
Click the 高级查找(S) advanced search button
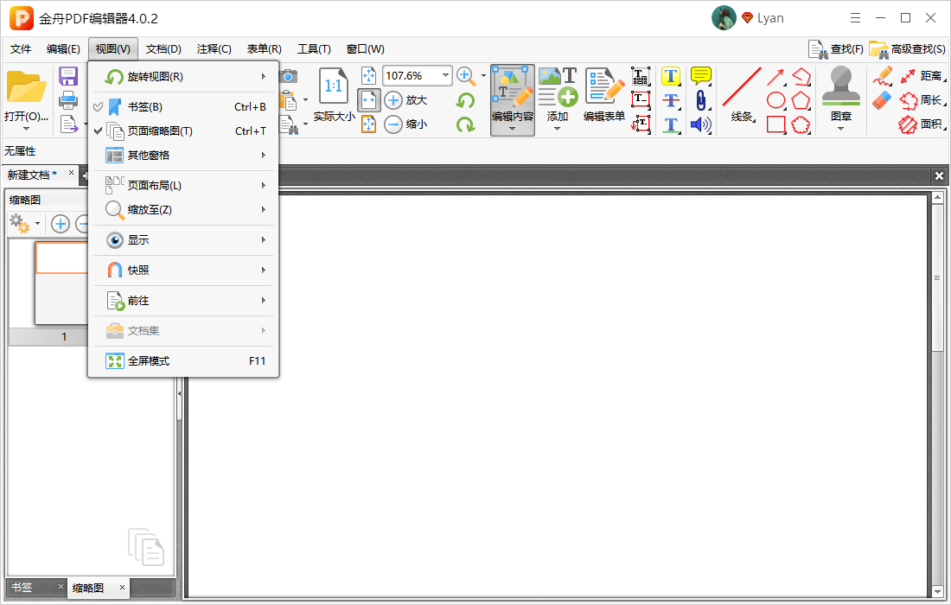pos(907,49)
